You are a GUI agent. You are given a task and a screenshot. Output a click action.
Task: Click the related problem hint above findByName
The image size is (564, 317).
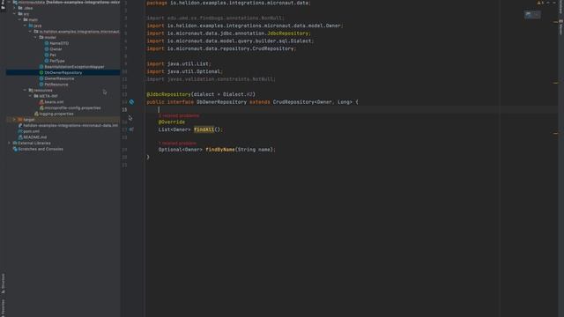[177, 143]
